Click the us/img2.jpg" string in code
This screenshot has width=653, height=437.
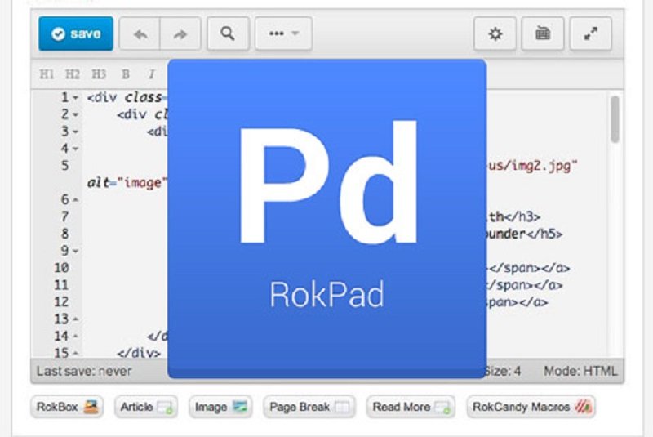click(533, 166)
